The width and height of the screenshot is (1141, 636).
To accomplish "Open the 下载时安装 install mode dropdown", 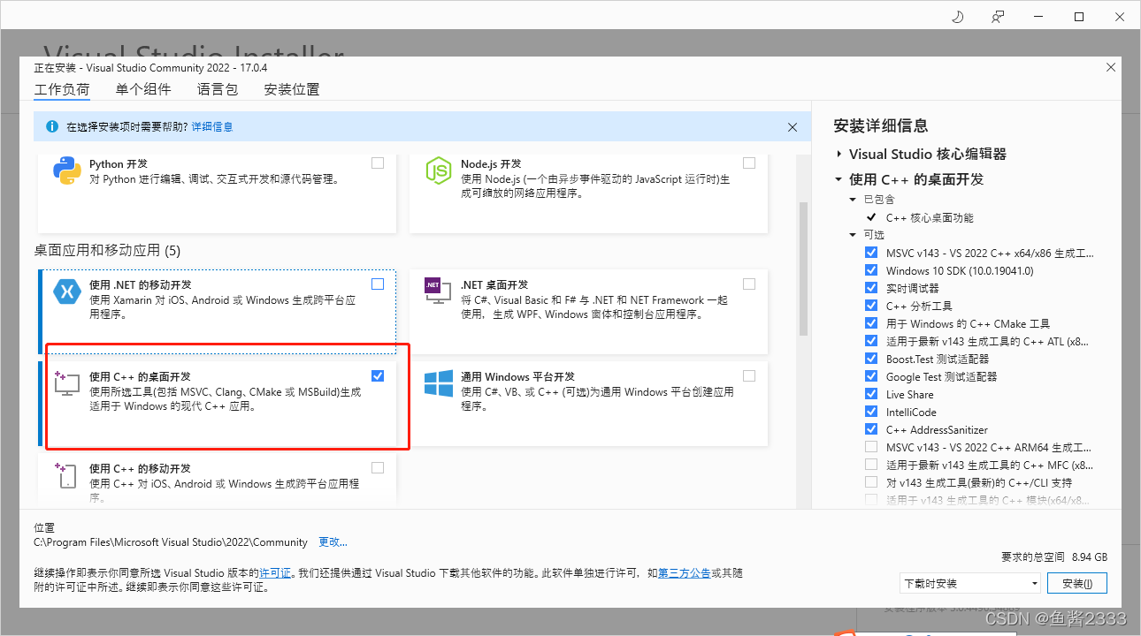I will pos(969,583).
